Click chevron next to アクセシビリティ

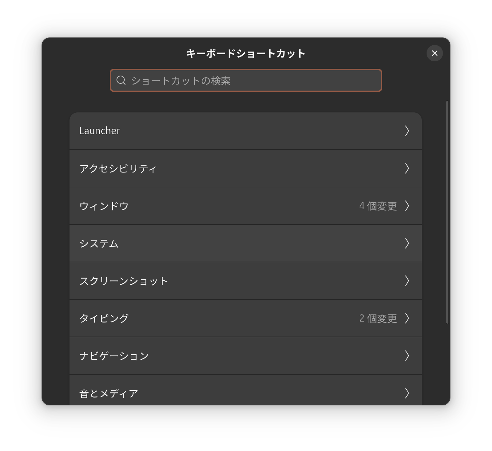coord(407,168)
